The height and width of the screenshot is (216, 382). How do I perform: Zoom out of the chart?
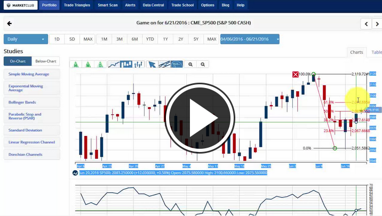pos(203,65)
